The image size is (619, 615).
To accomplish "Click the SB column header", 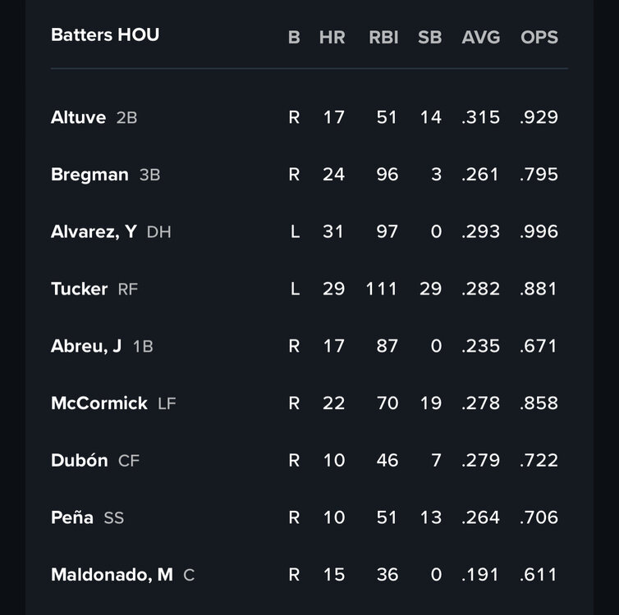I will [x=429, y=38].
